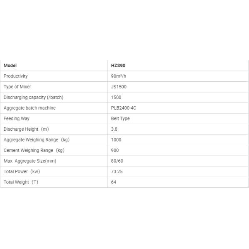Click the Type of Mixer label

click(x=17, y=87)
